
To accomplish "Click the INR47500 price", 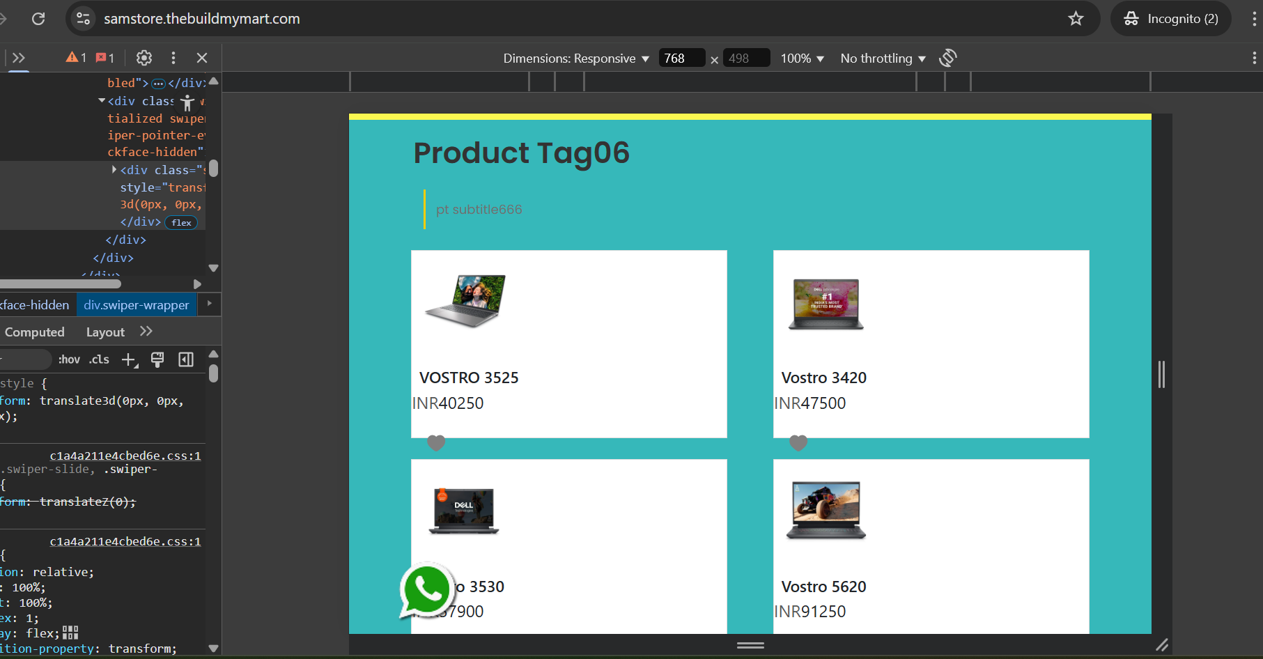I will pyautogui.click(x=810, y=403).
